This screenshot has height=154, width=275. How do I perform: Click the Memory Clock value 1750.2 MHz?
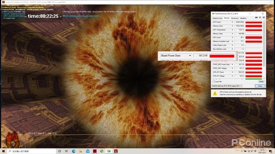point(240,26)
